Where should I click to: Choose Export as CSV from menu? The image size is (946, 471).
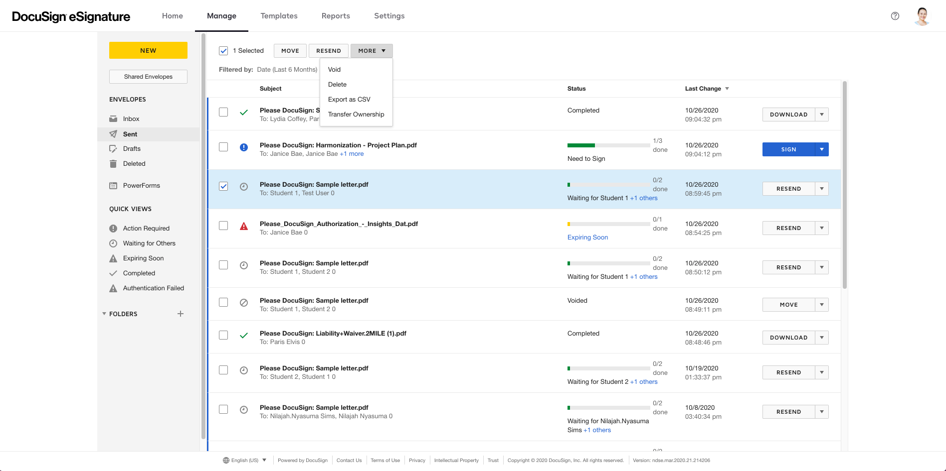click(356, 100)
